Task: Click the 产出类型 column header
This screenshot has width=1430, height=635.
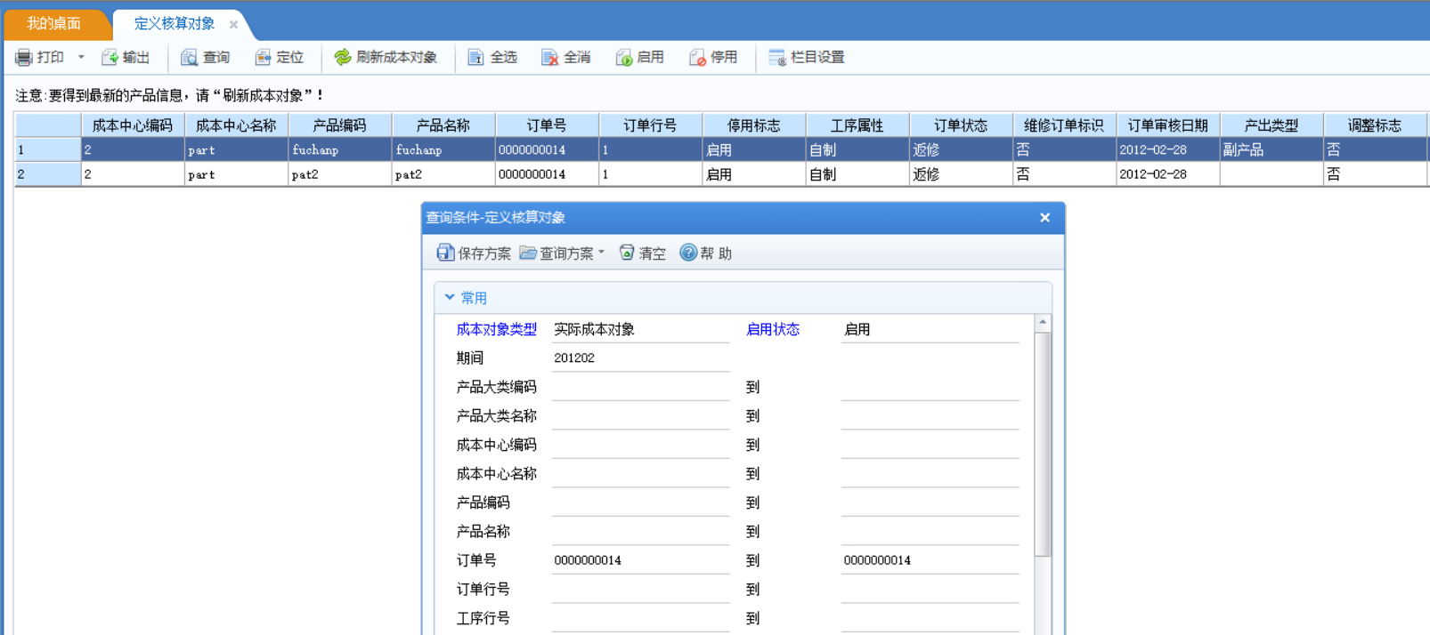Action: point(1272,125)
